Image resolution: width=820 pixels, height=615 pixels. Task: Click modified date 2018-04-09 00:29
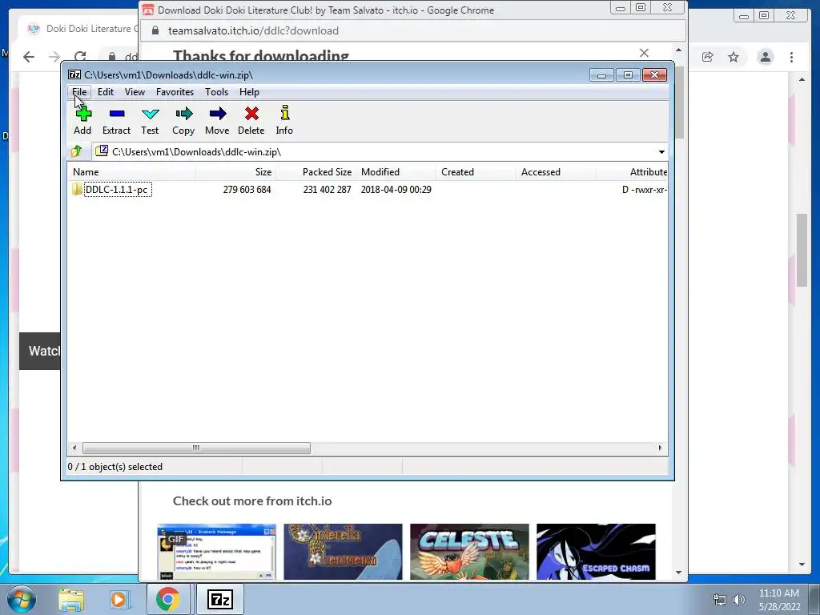click(396, 189)
